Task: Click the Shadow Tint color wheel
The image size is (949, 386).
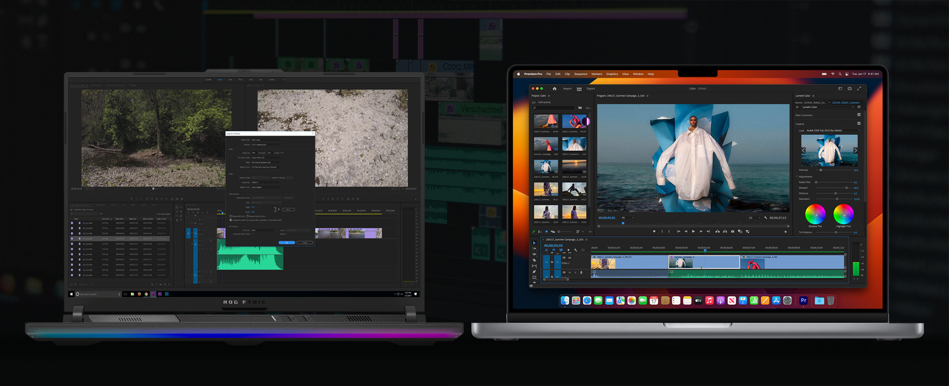Action: tap(815, 214)
